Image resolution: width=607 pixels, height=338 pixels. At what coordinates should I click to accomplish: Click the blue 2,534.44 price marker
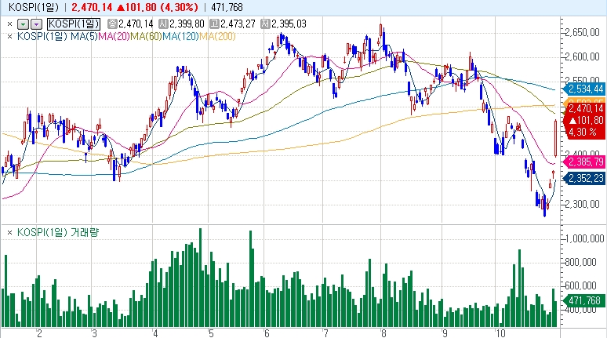(585, 90)
